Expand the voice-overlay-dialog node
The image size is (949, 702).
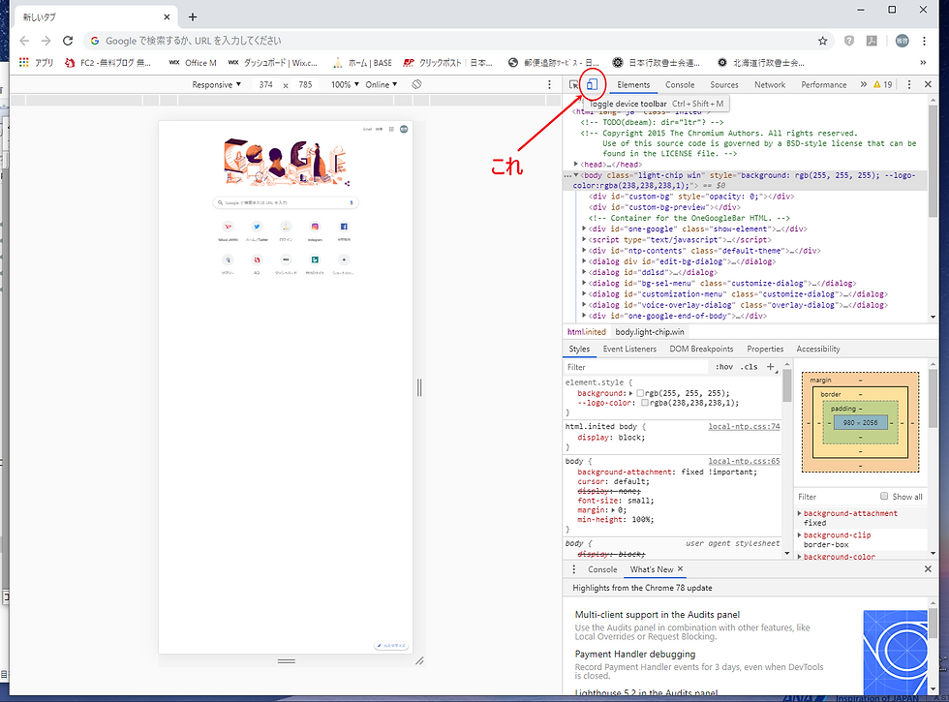(584, 305)
